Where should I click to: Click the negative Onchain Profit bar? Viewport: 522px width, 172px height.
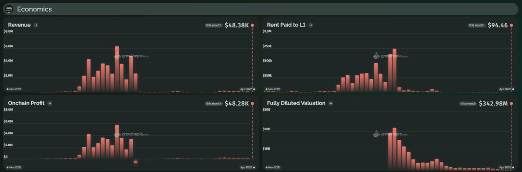pos(136,161)
